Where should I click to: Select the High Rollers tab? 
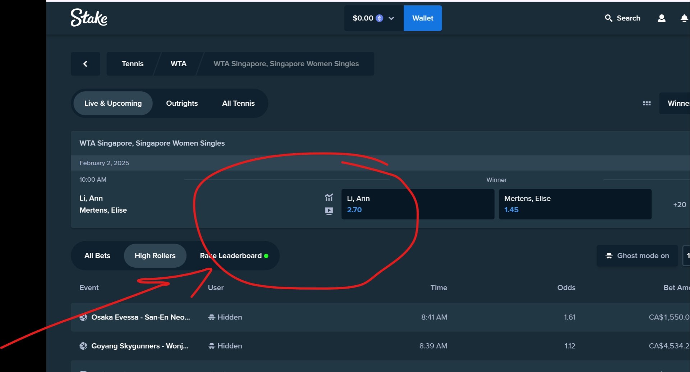pyautogui.click(x=155, y=255)
